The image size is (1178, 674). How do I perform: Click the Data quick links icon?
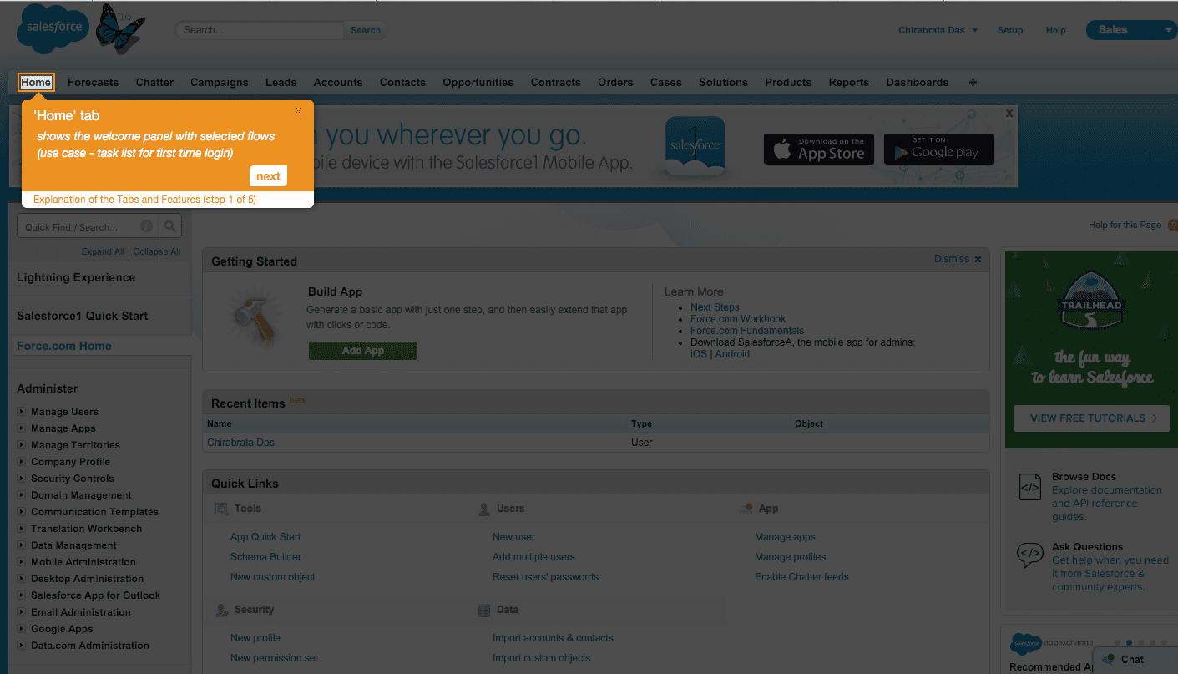pyautogui.click(x=484, y=611)
